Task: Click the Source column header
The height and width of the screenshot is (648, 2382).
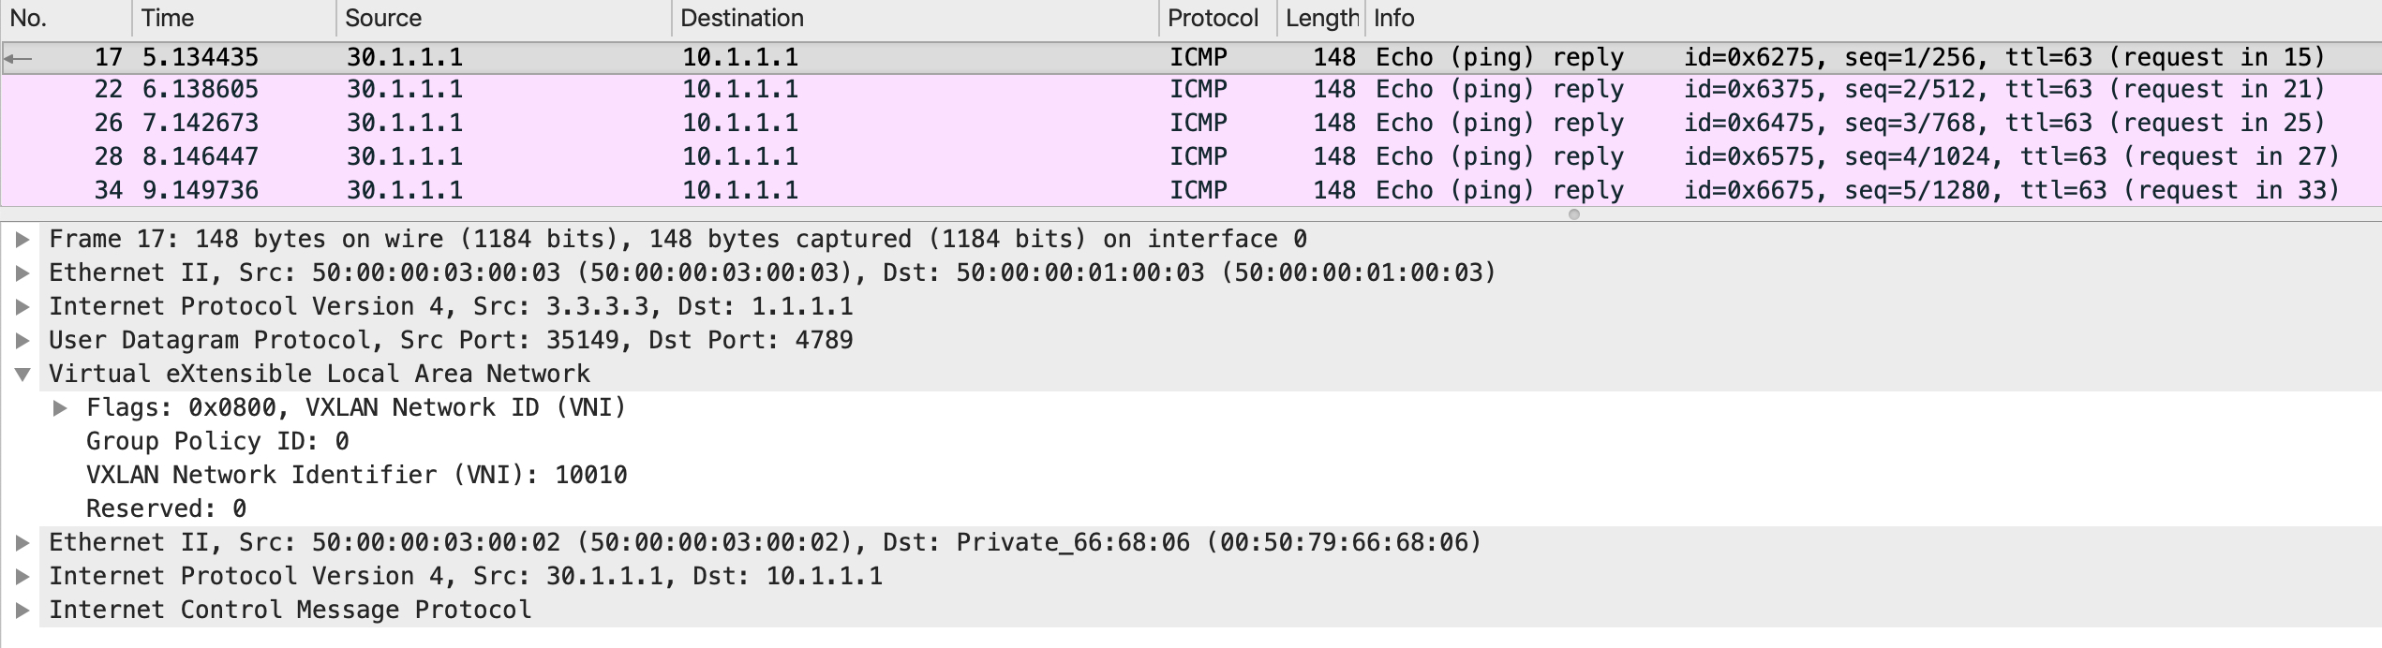Action: (x=503, y=19)
